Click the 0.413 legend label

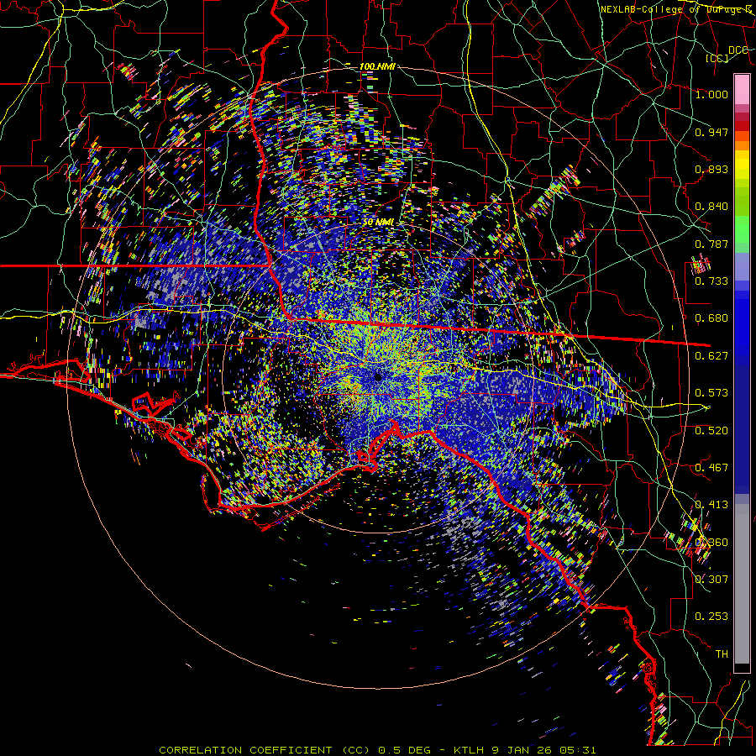(711, 505)
